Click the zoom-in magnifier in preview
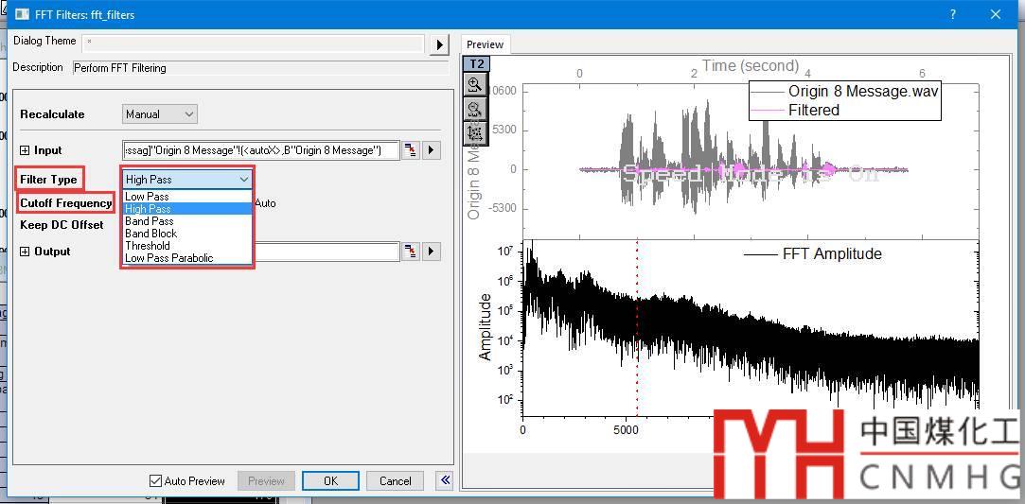The image size is (1025, 504). [x=475, y=85]
